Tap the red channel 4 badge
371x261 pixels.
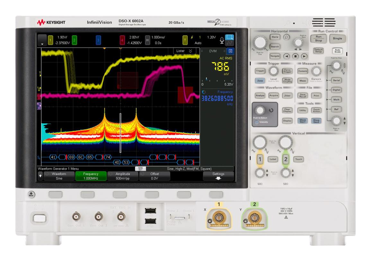[x=122, y=40]
